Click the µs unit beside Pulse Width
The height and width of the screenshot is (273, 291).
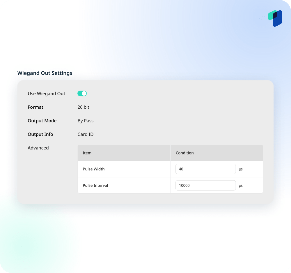[x=241, y=169]
